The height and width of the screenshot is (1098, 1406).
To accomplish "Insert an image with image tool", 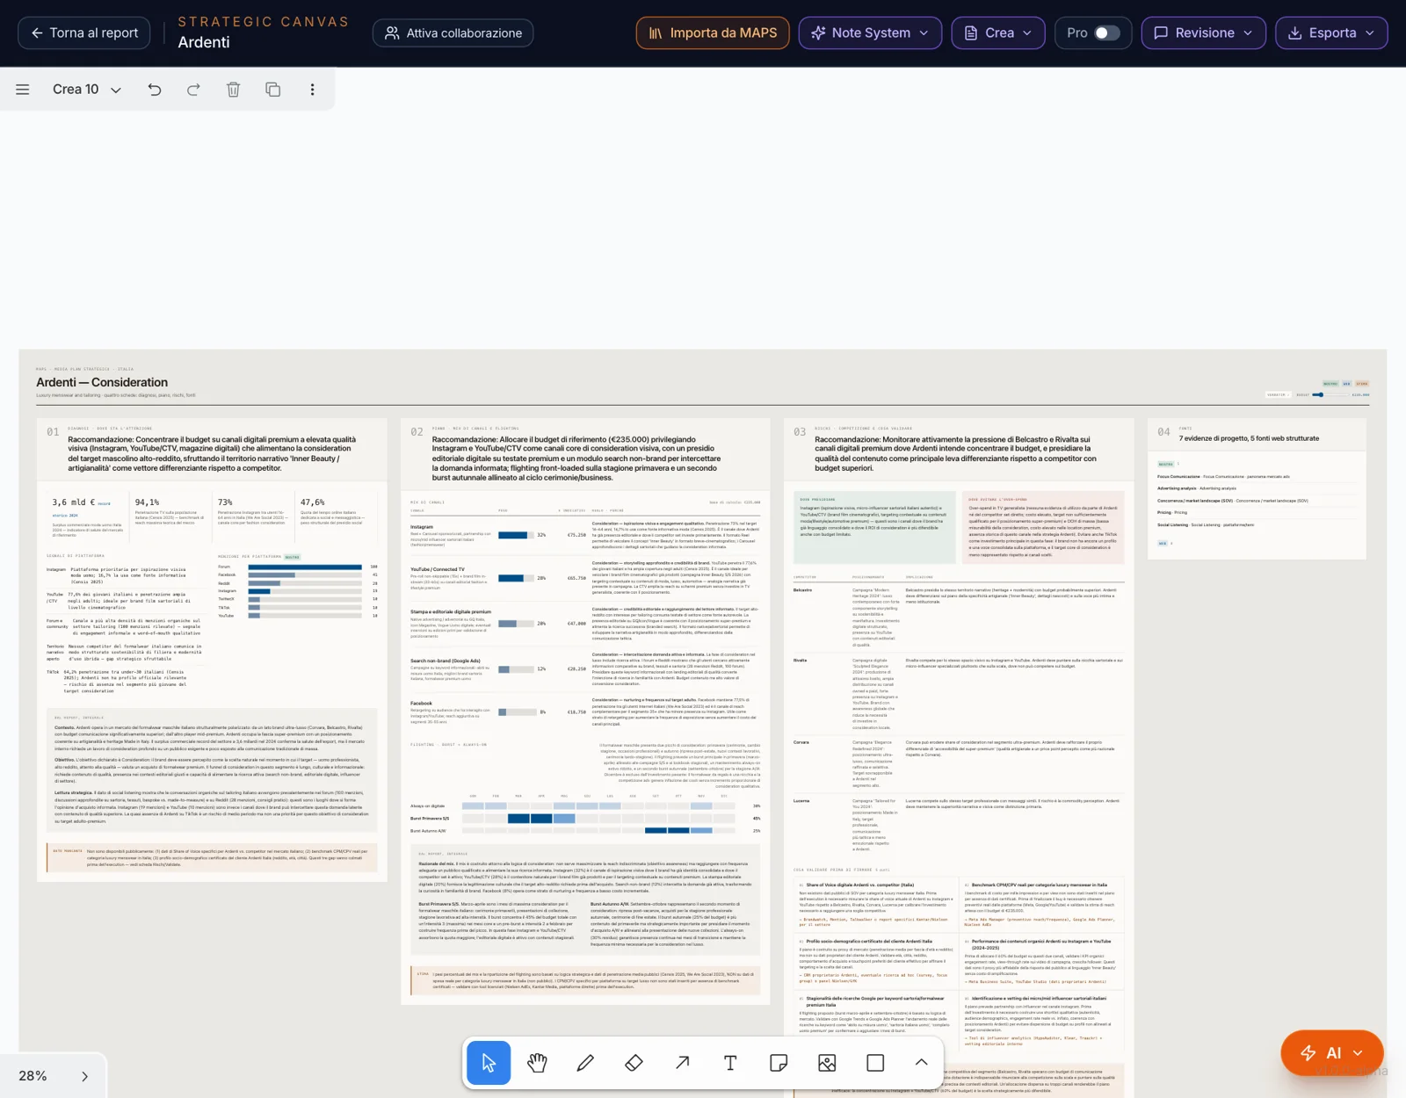I will (x=827, y=1063).
